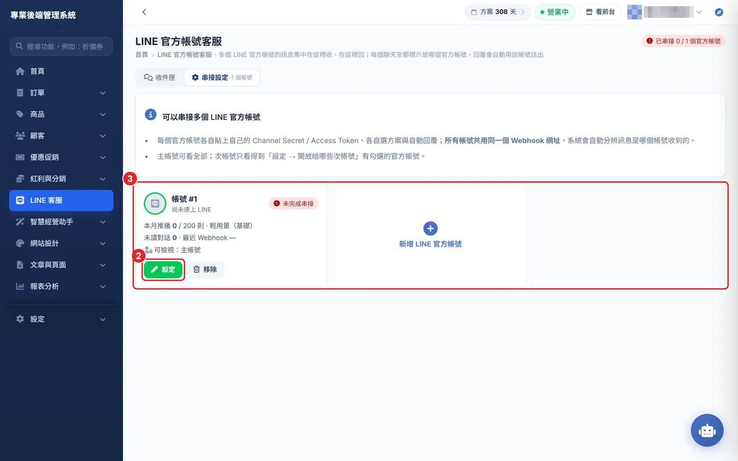Expand the 優惠促銷 promotions chevron
738x461 pixels.
102,157
